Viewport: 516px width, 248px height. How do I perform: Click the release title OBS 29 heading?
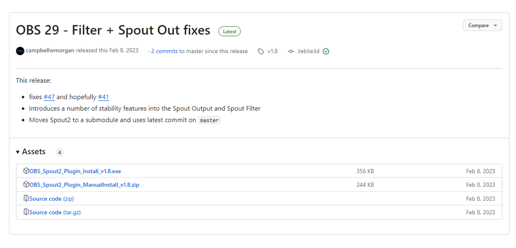click(x=113, y=30)
